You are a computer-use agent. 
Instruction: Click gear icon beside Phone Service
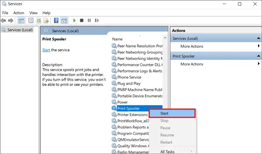click(x=114, y=77)
